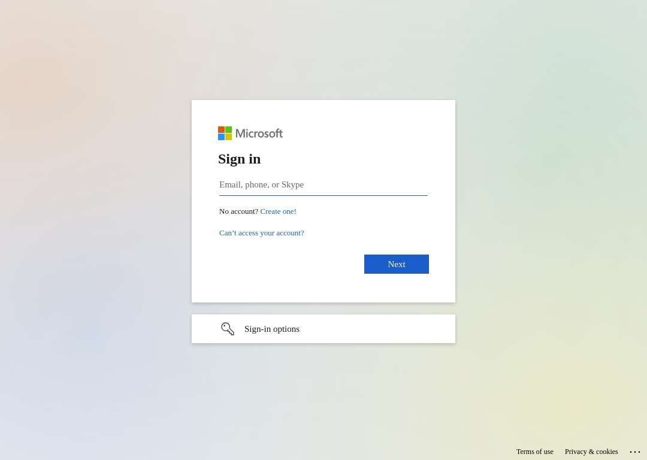
Task: Click the blue Next button
Action: click(x=397, y=264)
